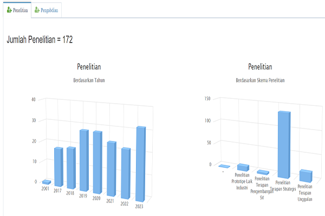Select the 2019 research bar
The height and width of the screenshot is (216, 325).
pos(84,161)
